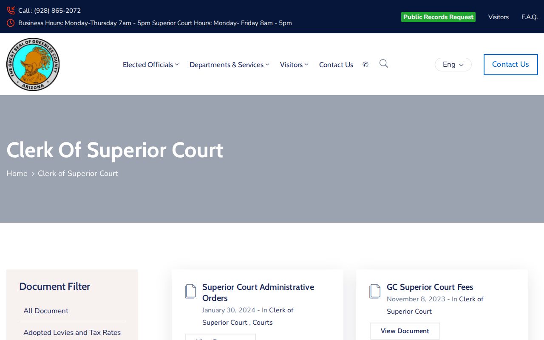The height and width of the screenshot is (340, 544).
Task: Click Clerk of Superior Court category under Administrative Orders
Action: 248,316
